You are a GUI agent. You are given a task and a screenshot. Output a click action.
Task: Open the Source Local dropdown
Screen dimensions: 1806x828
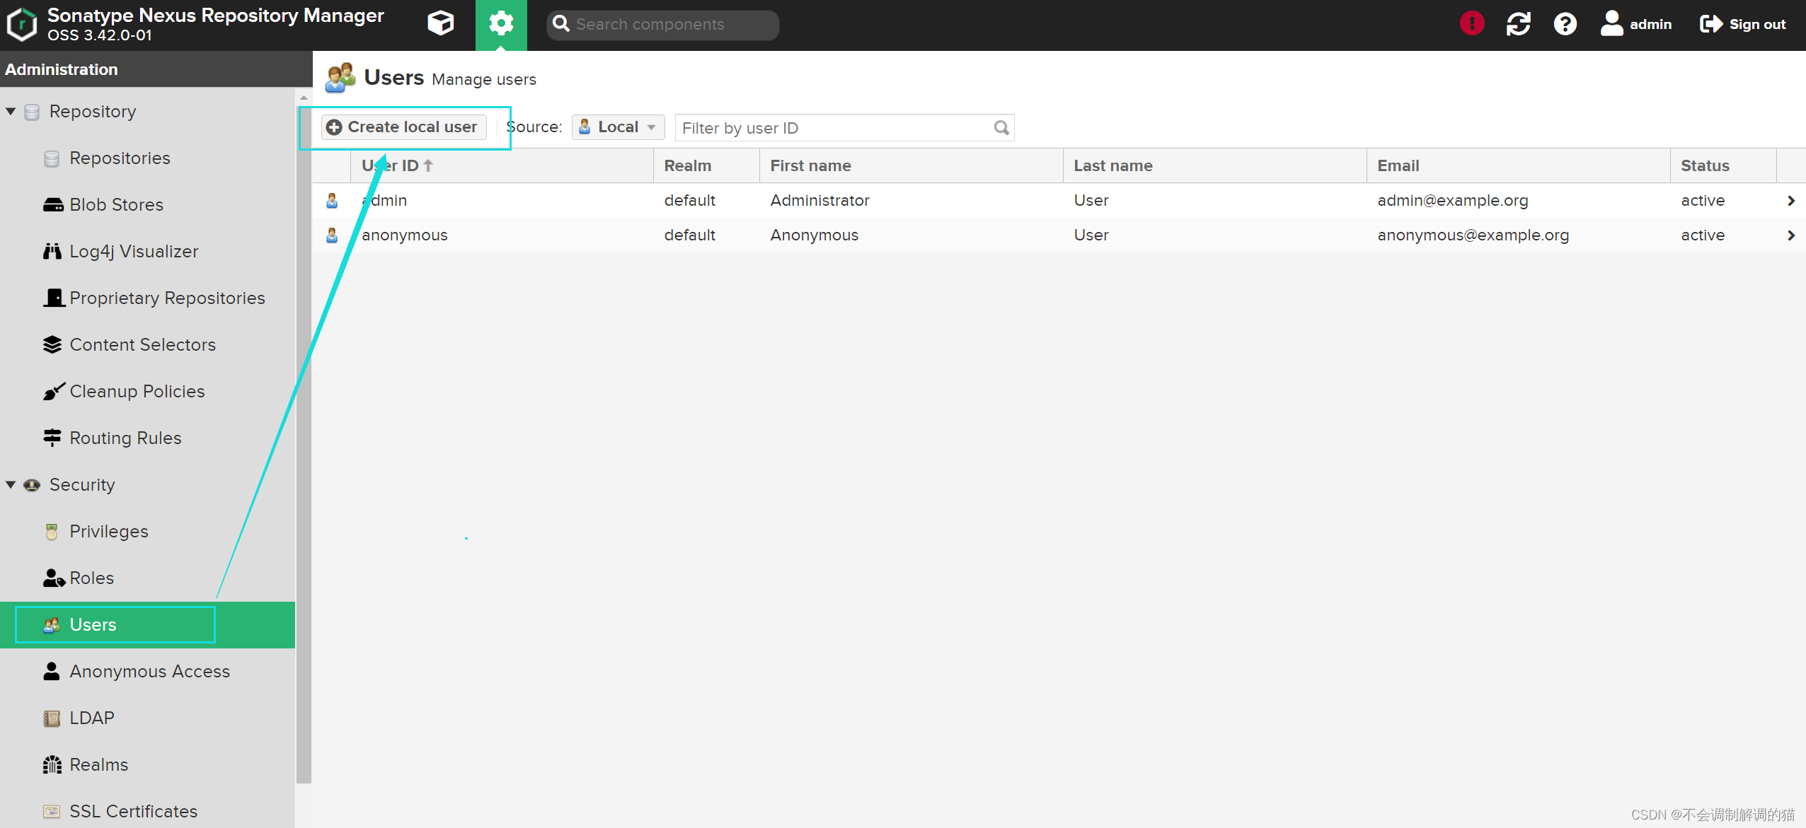(x=618, y=127)
